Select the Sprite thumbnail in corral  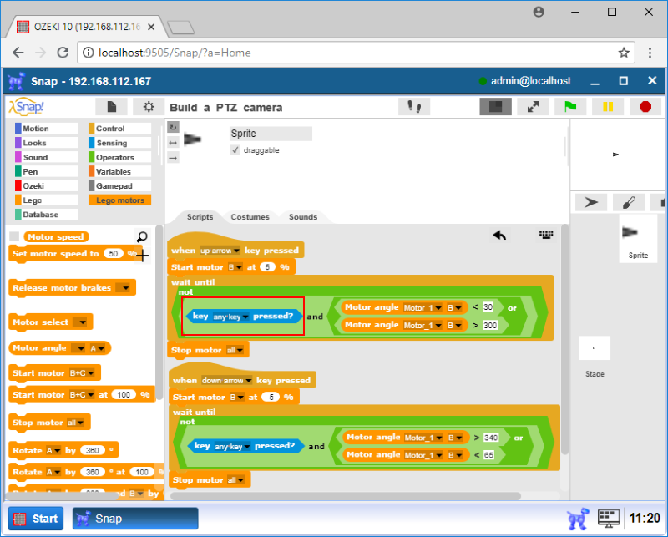click(x=638, y=239)
